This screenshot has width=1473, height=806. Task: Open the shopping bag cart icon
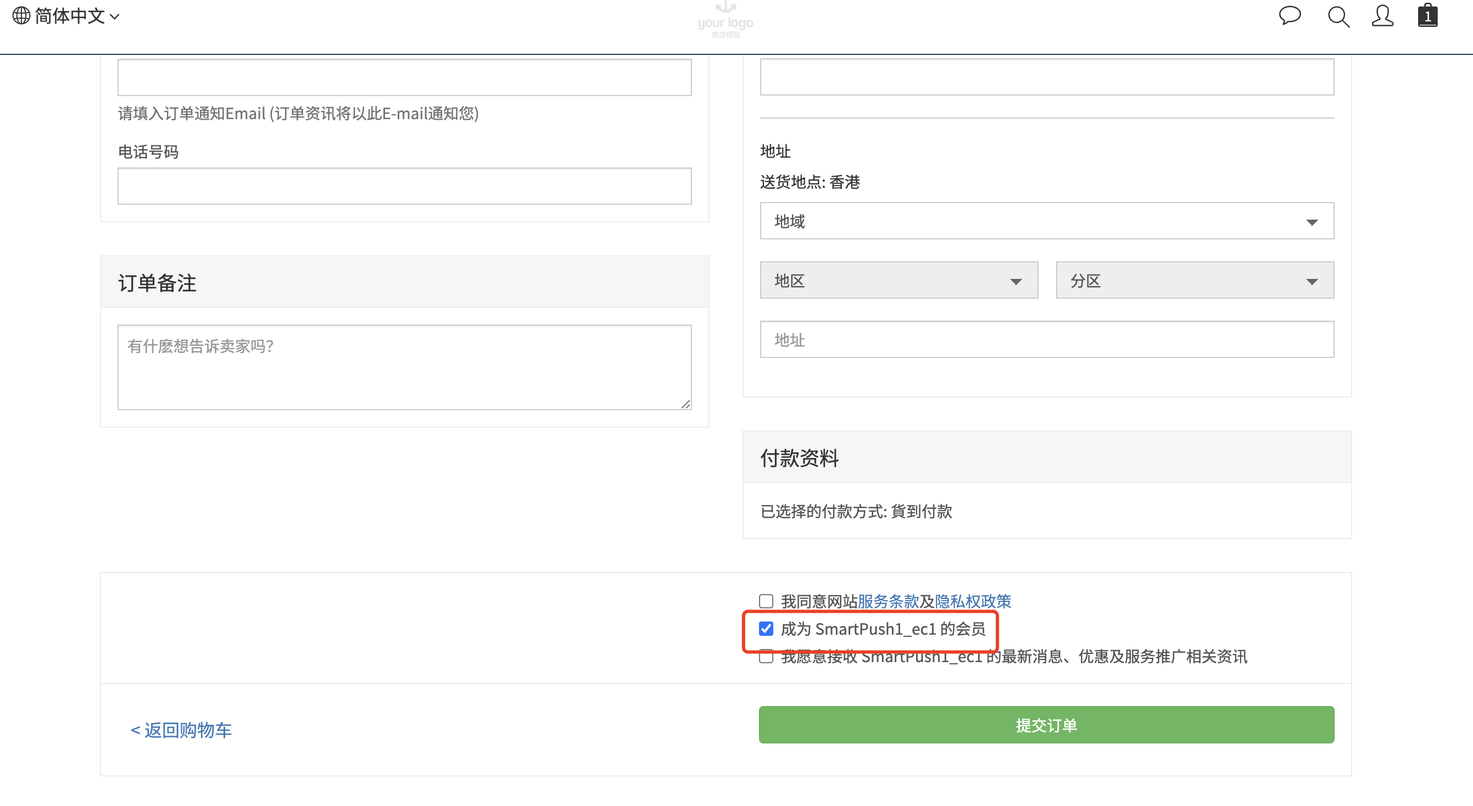click(x=1427, y=15)
